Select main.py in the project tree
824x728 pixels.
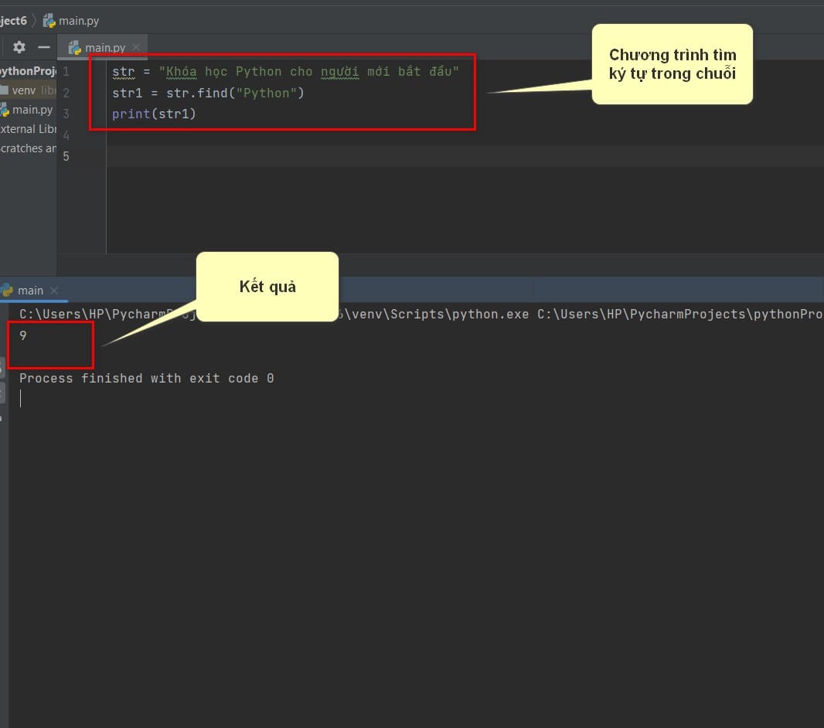coord(32,110)
